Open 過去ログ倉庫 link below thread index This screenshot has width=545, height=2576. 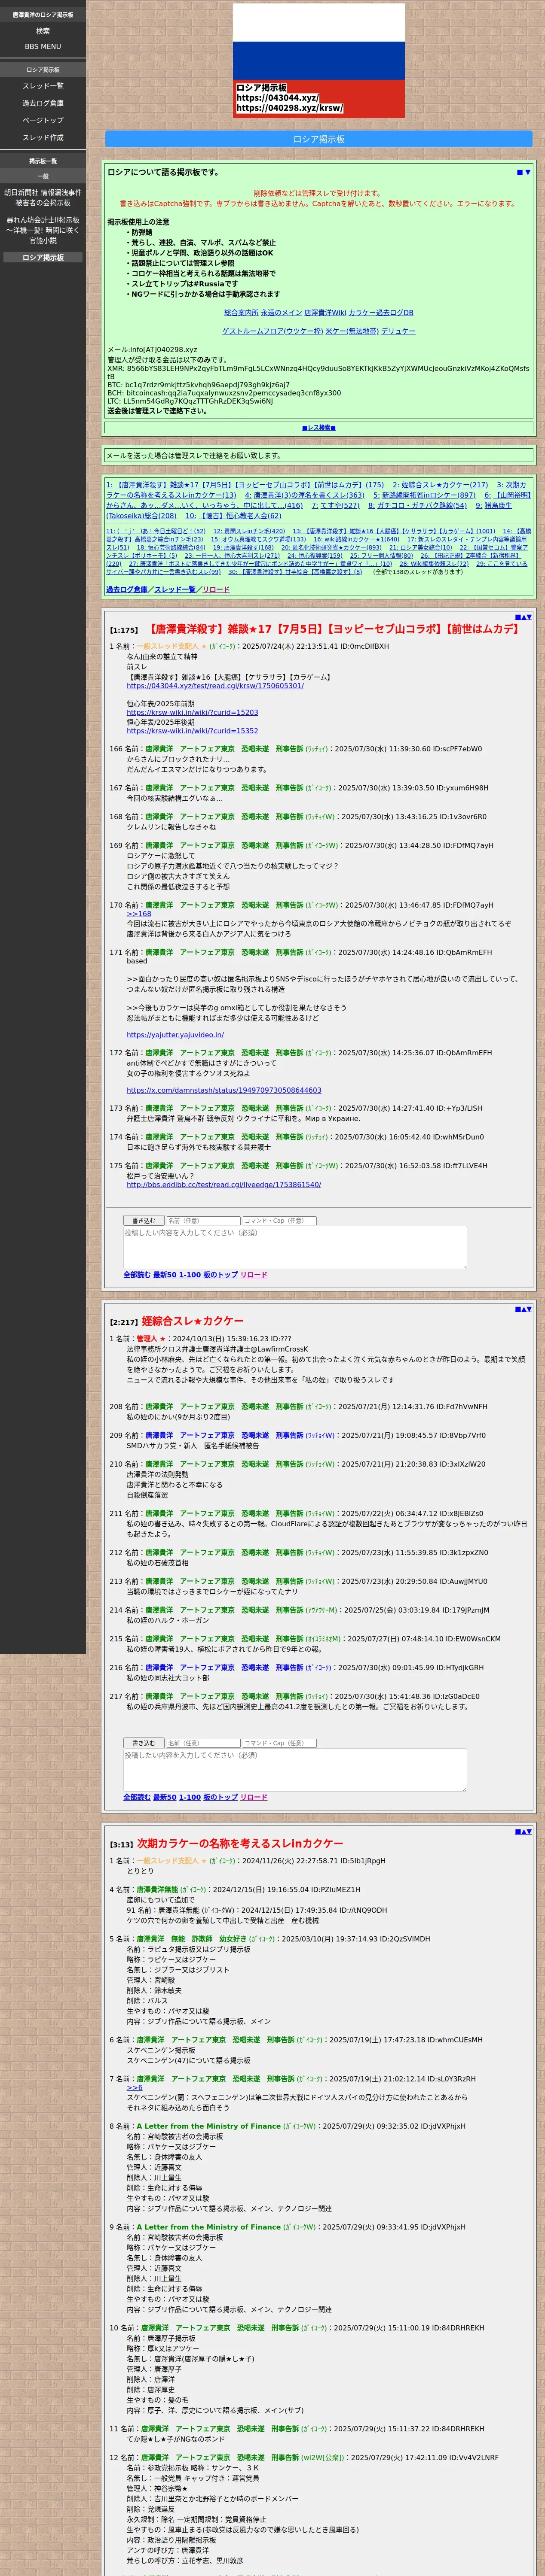[127, 589]
